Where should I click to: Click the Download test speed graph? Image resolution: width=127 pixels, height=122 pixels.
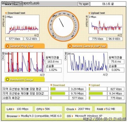22,24
